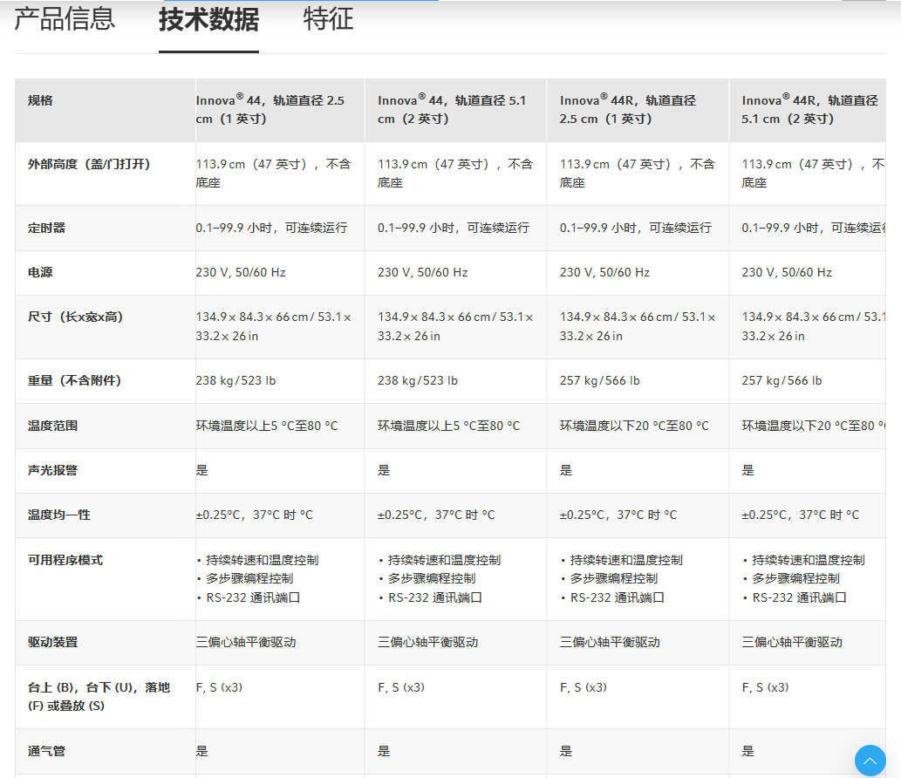This screenshot has height=778, width=901.
Task: Select the 尺寸（长x宽x高） row label
Action: click(75, 317)
